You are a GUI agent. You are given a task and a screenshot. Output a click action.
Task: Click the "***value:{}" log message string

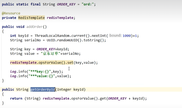(x=43, y=76)
